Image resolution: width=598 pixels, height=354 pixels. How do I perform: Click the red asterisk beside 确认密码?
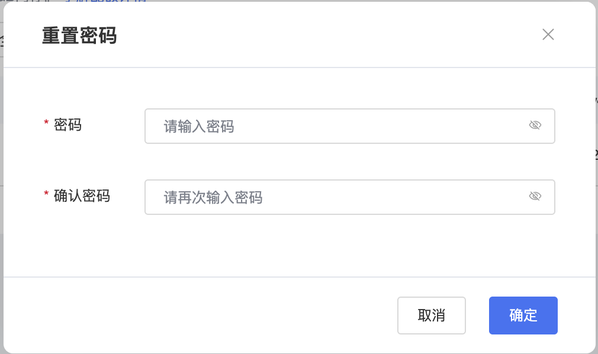46,194
